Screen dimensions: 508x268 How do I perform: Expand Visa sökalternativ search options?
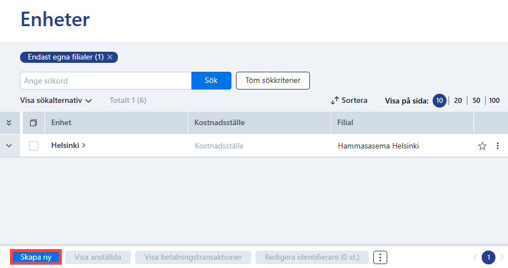[56, 100]
